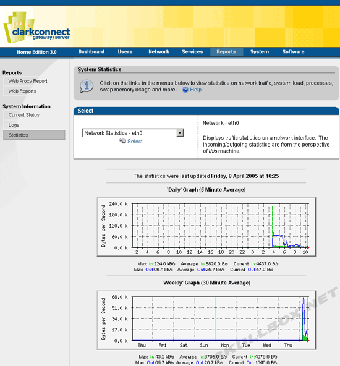Click the Reports sidebar heading

(12, 72)
